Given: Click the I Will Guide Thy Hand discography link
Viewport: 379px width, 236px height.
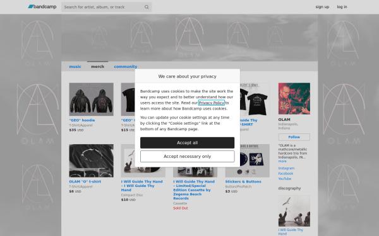Looking at the screenshot, I should pyautogui.click(x=291, y=232).
